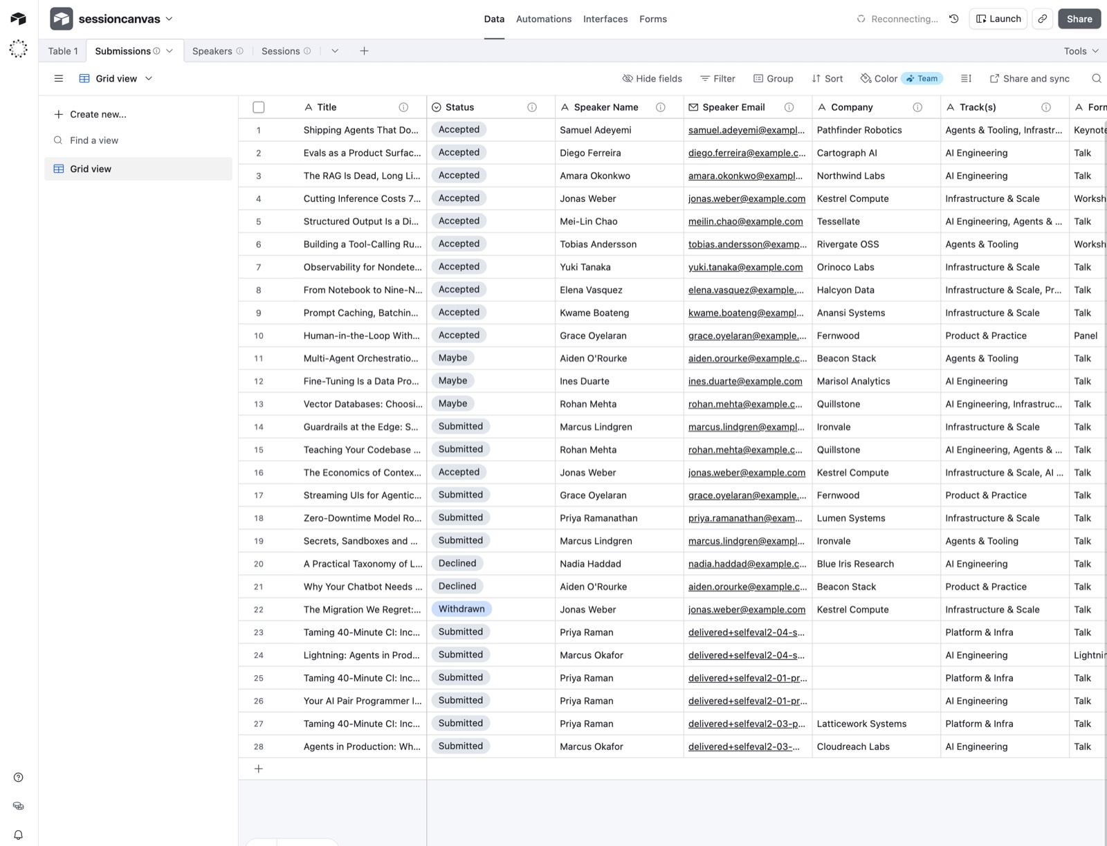Open jonas.weber email link in row 4
Viewport: 1107px width, 846px height.
click(x=747, y=199)
